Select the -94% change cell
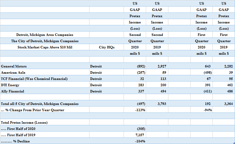Viewport: 235px width, 144px height. click(208, 110)
